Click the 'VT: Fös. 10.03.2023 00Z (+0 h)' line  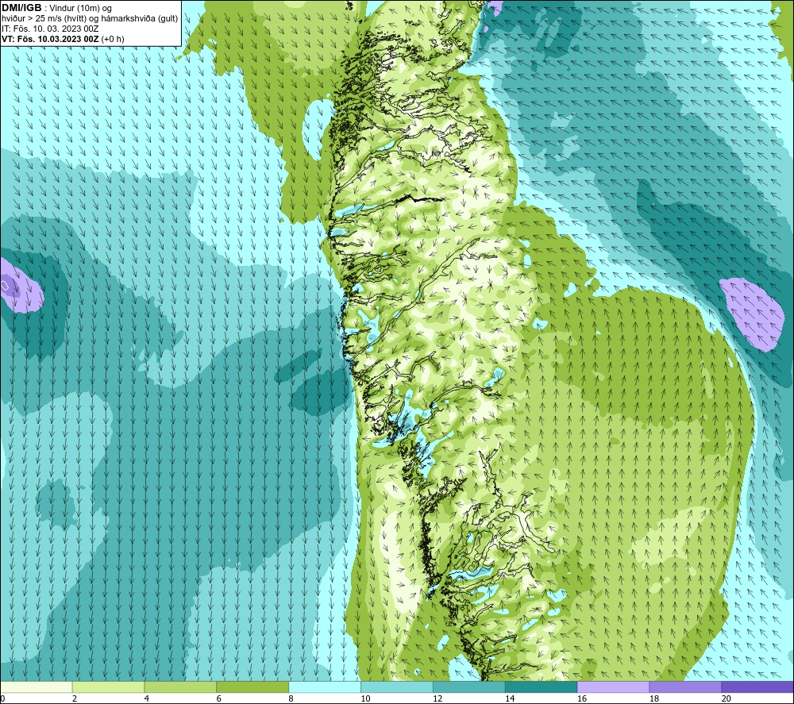pos(63,39)
